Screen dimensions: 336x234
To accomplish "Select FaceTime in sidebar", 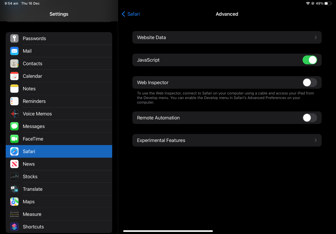I will pyautogui.click(x=59, y=139).
